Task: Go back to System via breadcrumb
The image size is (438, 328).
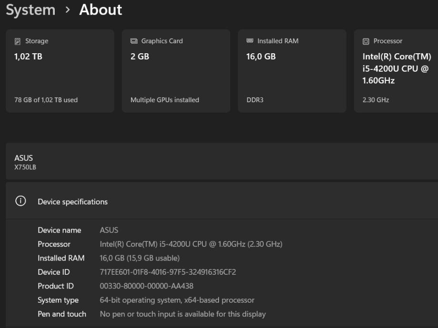Action: click(x=30, y=10)
